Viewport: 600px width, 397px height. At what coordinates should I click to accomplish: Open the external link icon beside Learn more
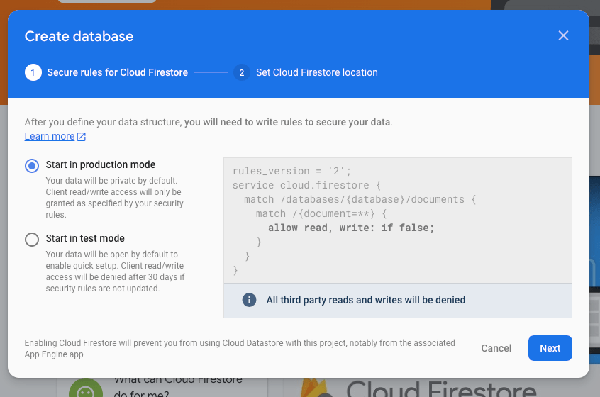[82, 137]
